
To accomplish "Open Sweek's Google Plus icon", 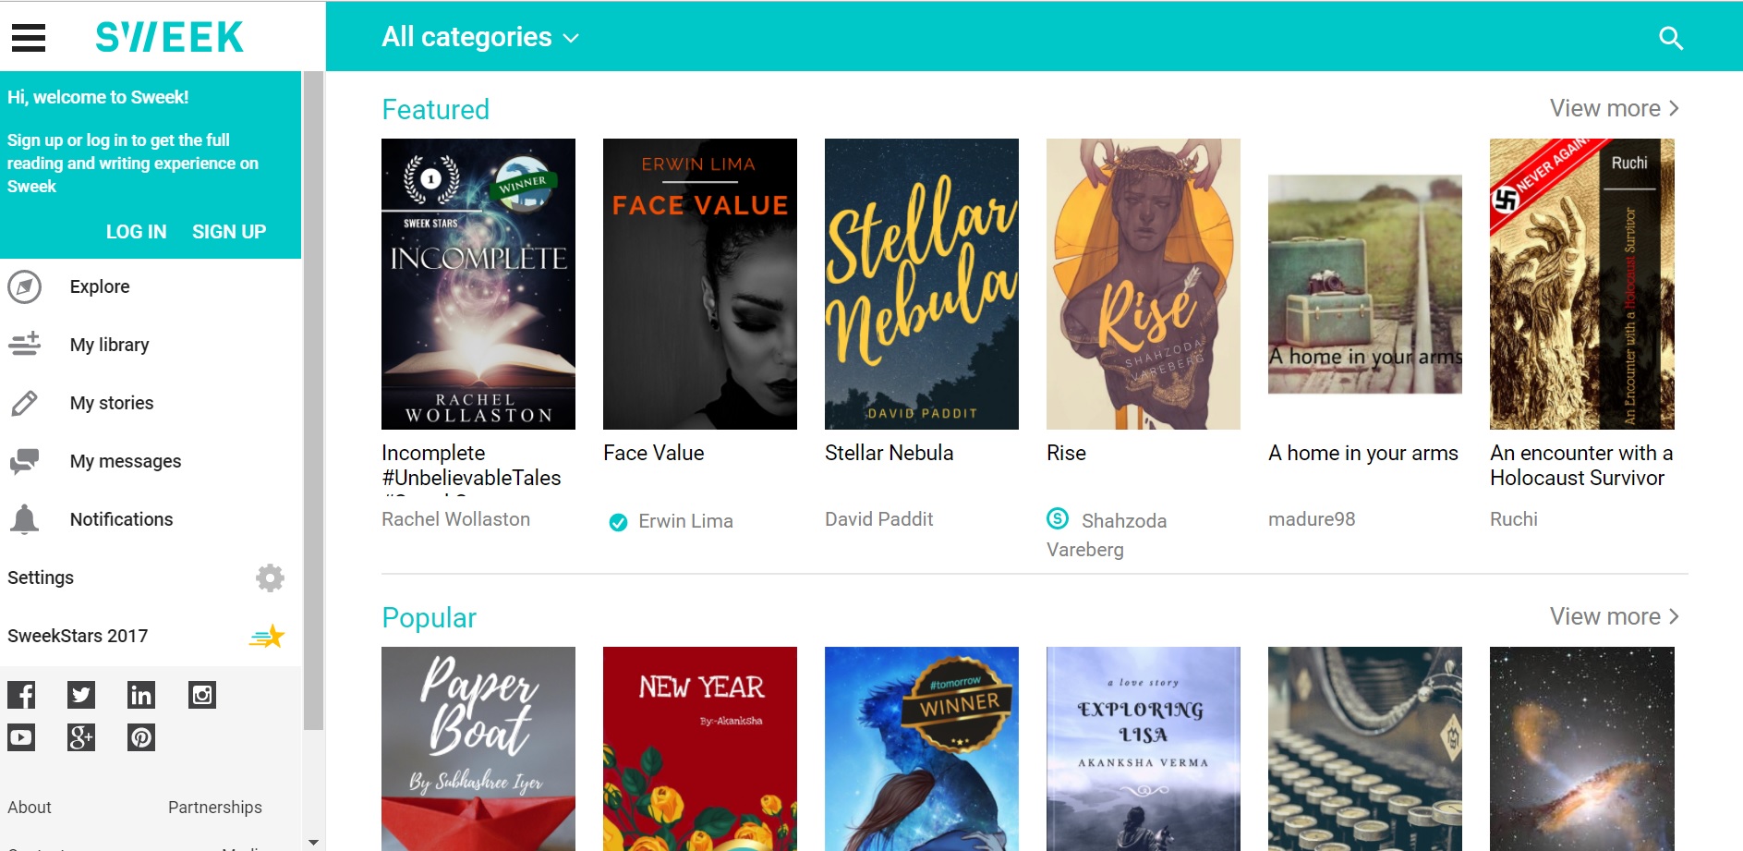I will [81, 737].
